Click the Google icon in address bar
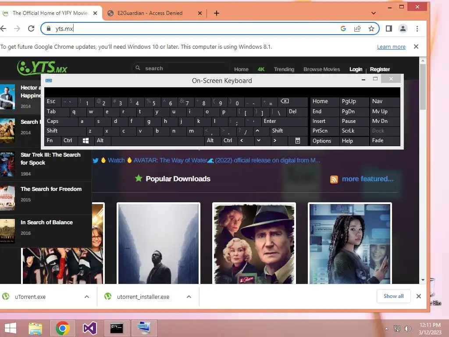Image resolution: width=449 pixels, height=337 pixels. pyautogui.click(x=343, y=29)
